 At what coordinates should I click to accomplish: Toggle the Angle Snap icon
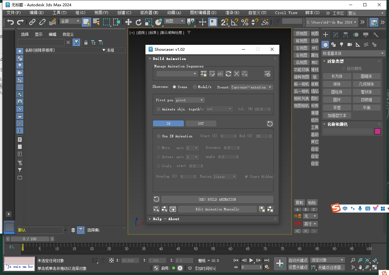coord(234,22)
